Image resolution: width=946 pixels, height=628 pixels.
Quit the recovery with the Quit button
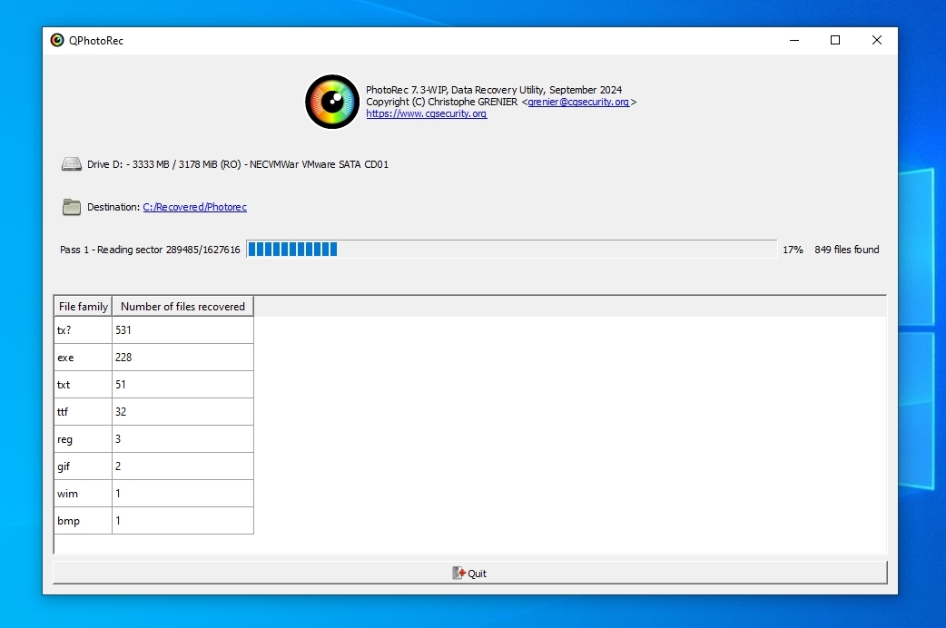(470, 574)
